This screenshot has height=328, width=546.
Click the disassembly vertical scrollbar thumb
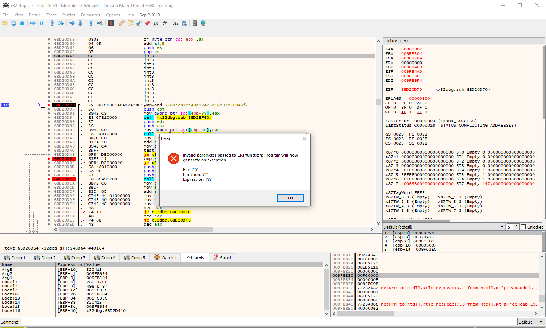coord(378,102)
